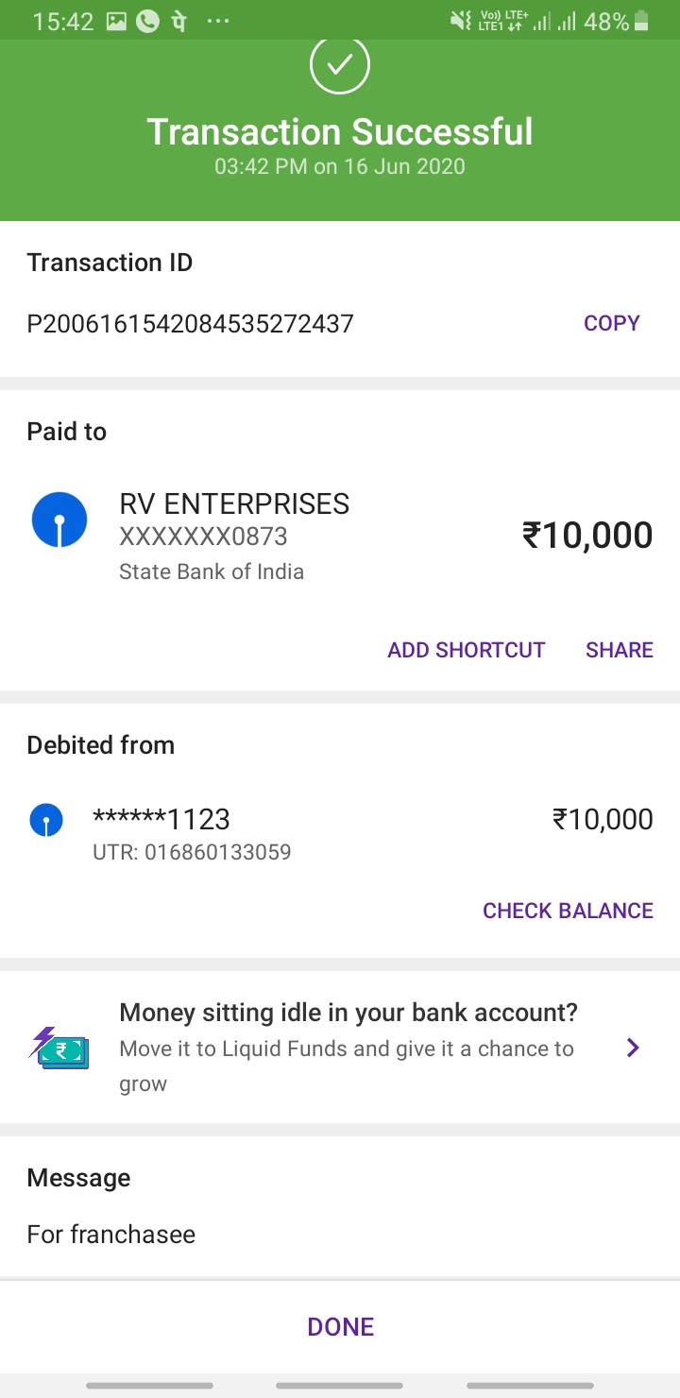Viewport: 680px width, 1398px height.
Task: Tap the WhatsApp call icon in status bar
Action: [147, 21]
